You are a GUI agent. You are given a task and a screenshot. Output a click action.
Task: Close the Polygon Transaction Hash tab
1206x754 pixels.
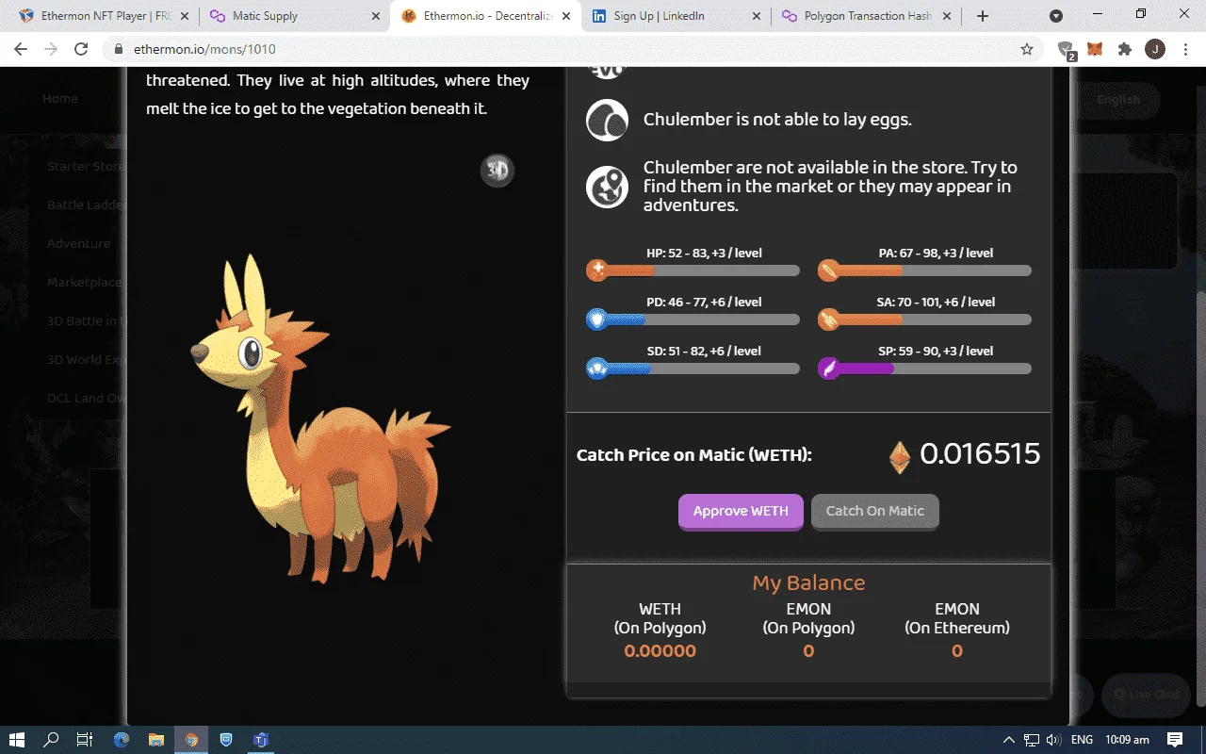[x=947, y=16]
